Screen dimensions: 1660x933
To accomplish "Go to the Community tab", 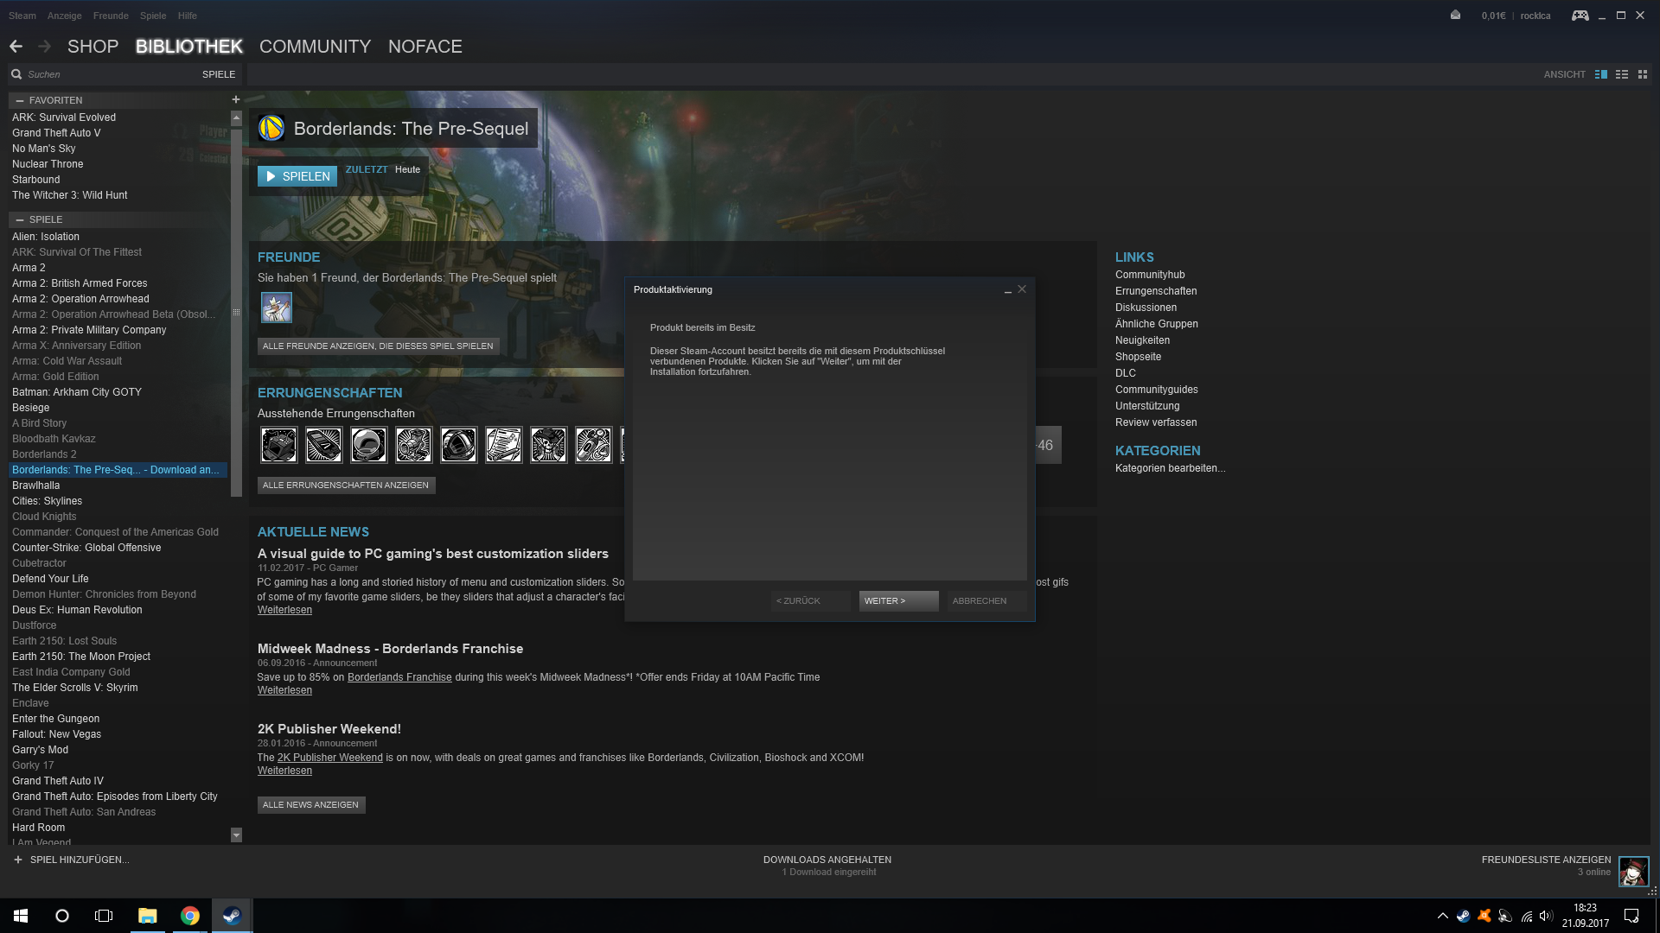I will click(x=315, y=47).
